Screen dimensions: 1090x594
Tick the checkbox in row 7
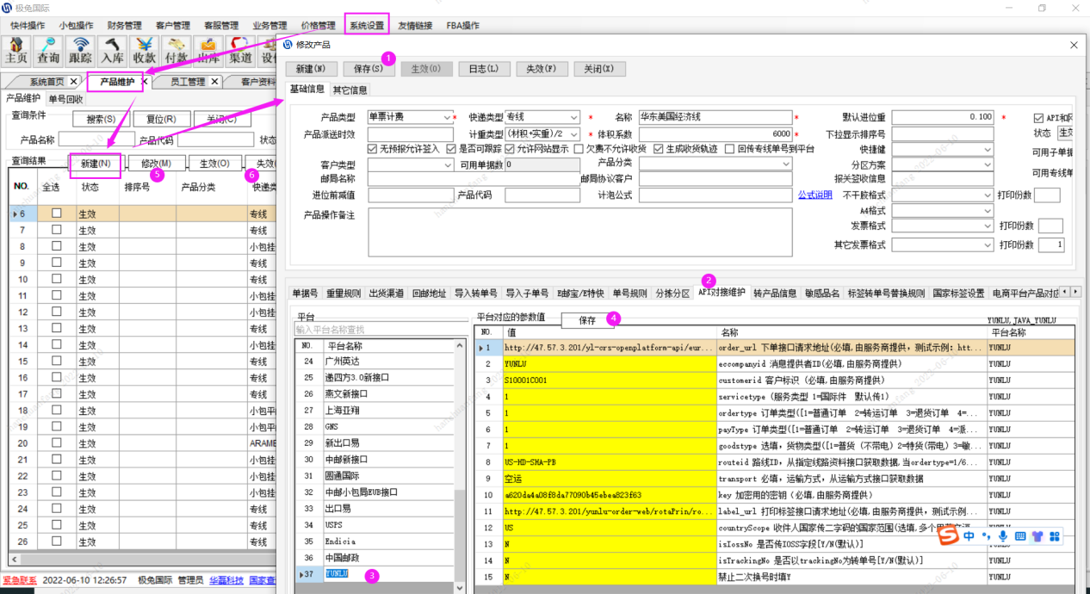coord(57,230)
